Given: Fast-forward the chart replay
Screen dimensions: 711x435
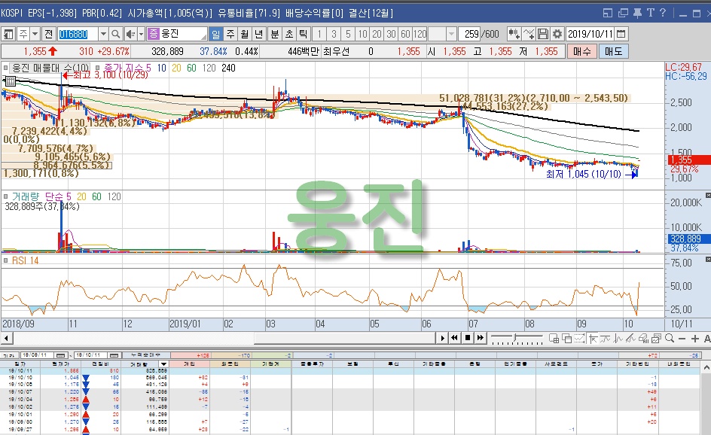Looking at the screenshot, I should pyautogui.click(x=481, y=338).
